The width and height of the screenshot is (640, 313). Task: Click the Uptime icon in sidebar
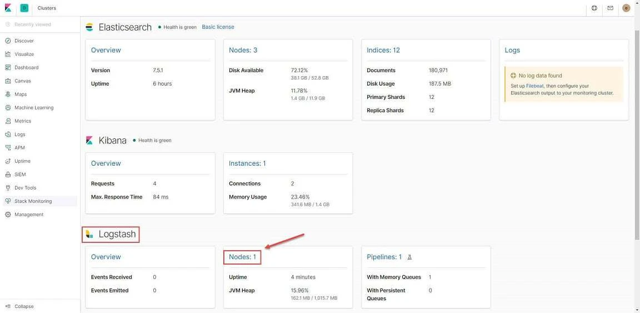pos(8,161)
